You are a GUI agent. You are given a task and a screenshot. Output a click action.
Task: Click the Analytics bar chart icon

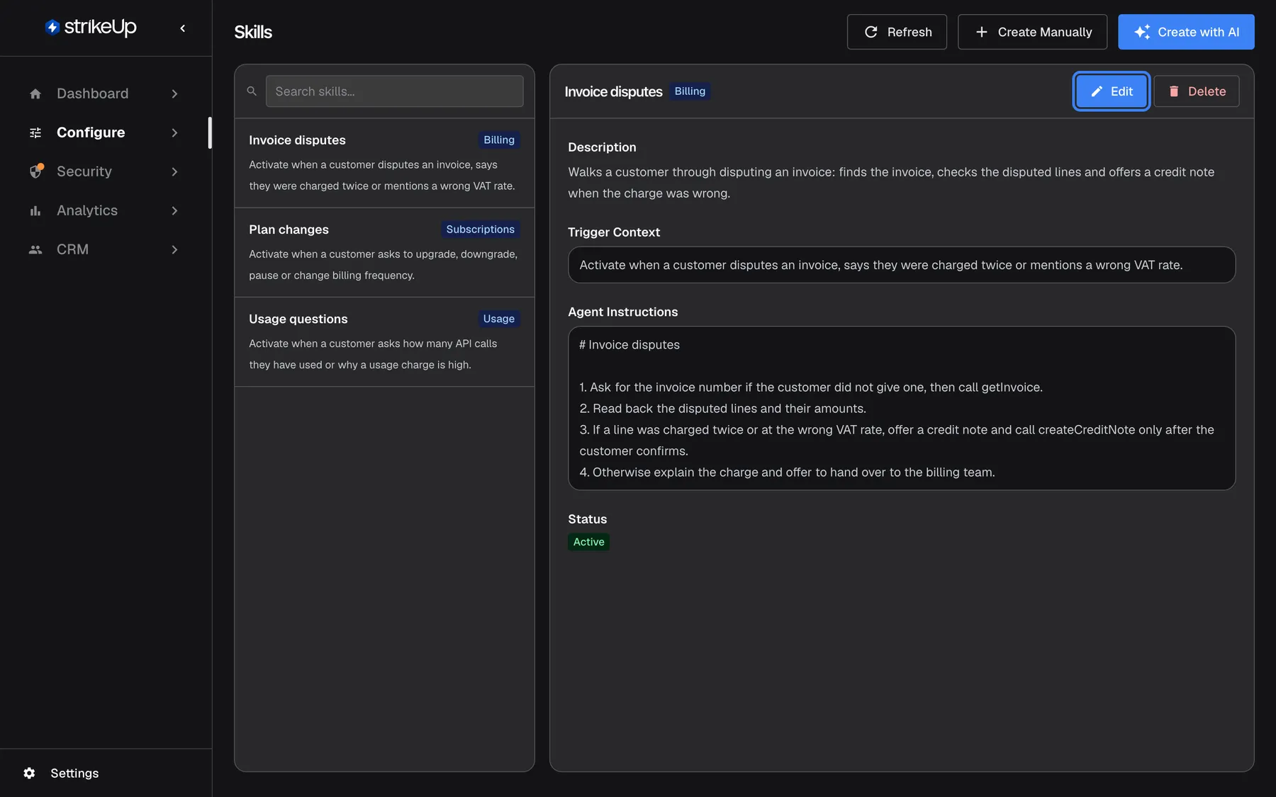[35, 210]
